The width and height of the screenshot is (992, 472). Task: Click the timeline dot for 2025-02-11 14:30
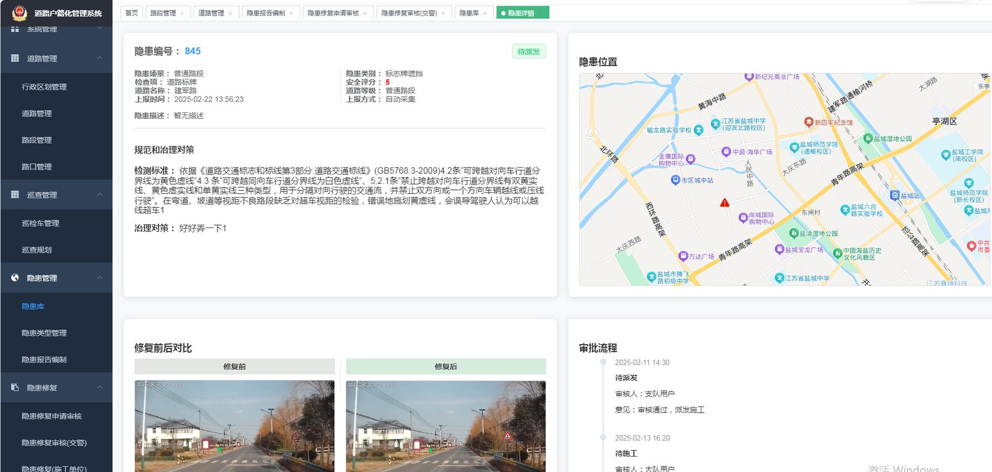click(603, 362)
